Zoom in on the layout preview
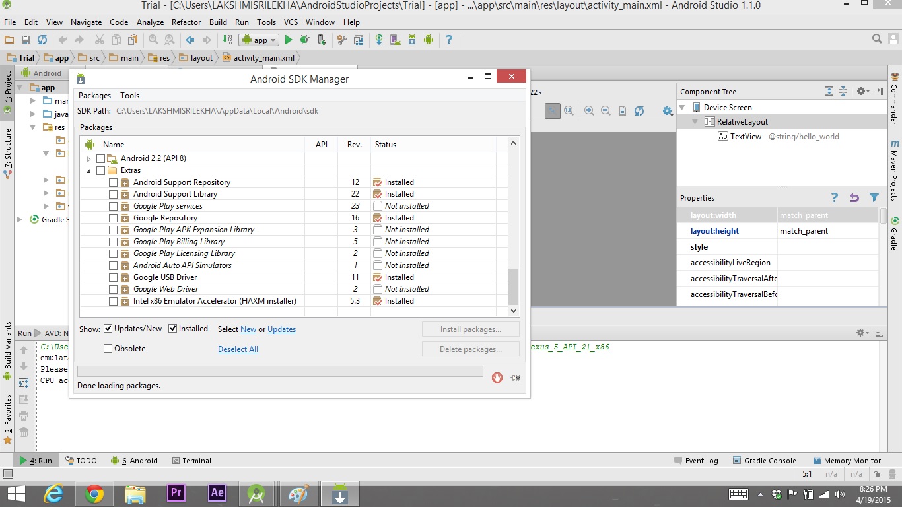This screenshot has height=507, width=902. coord(589,111)
